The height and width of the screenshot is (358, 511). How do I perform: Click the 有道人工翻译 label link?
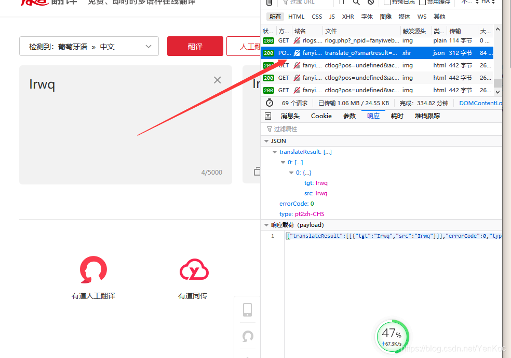coord(93,295)
